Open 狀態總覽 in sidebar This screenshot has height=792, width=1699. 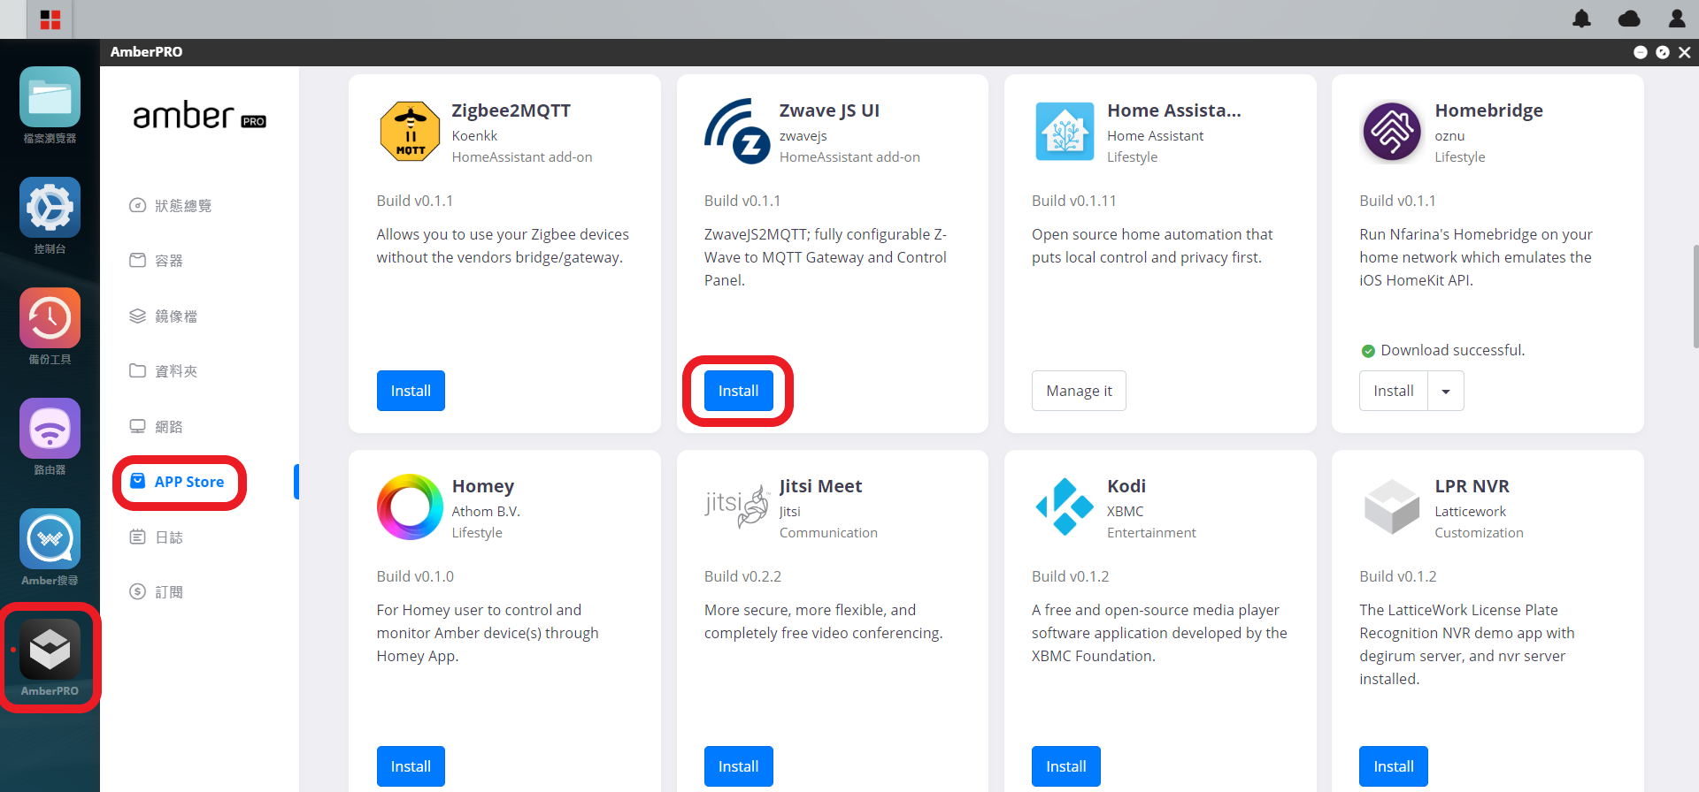(171, 205)
